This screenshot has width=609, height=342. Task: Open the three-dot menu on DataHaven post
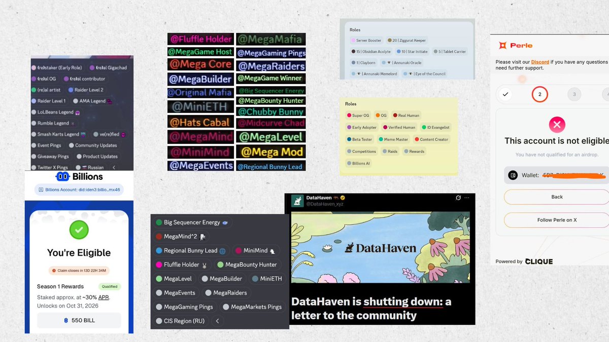467,198
